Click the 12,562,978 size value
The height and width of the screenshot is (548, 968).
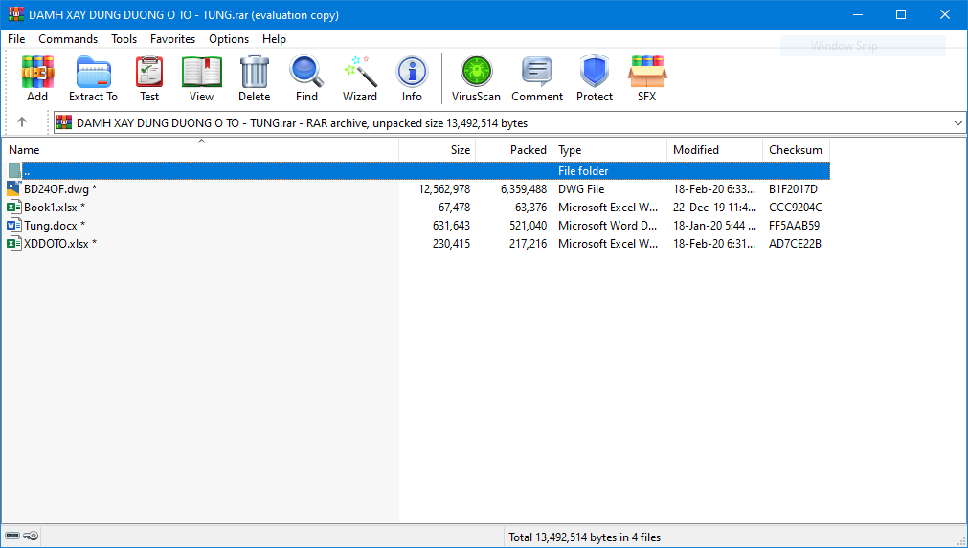tap(444, 189)
